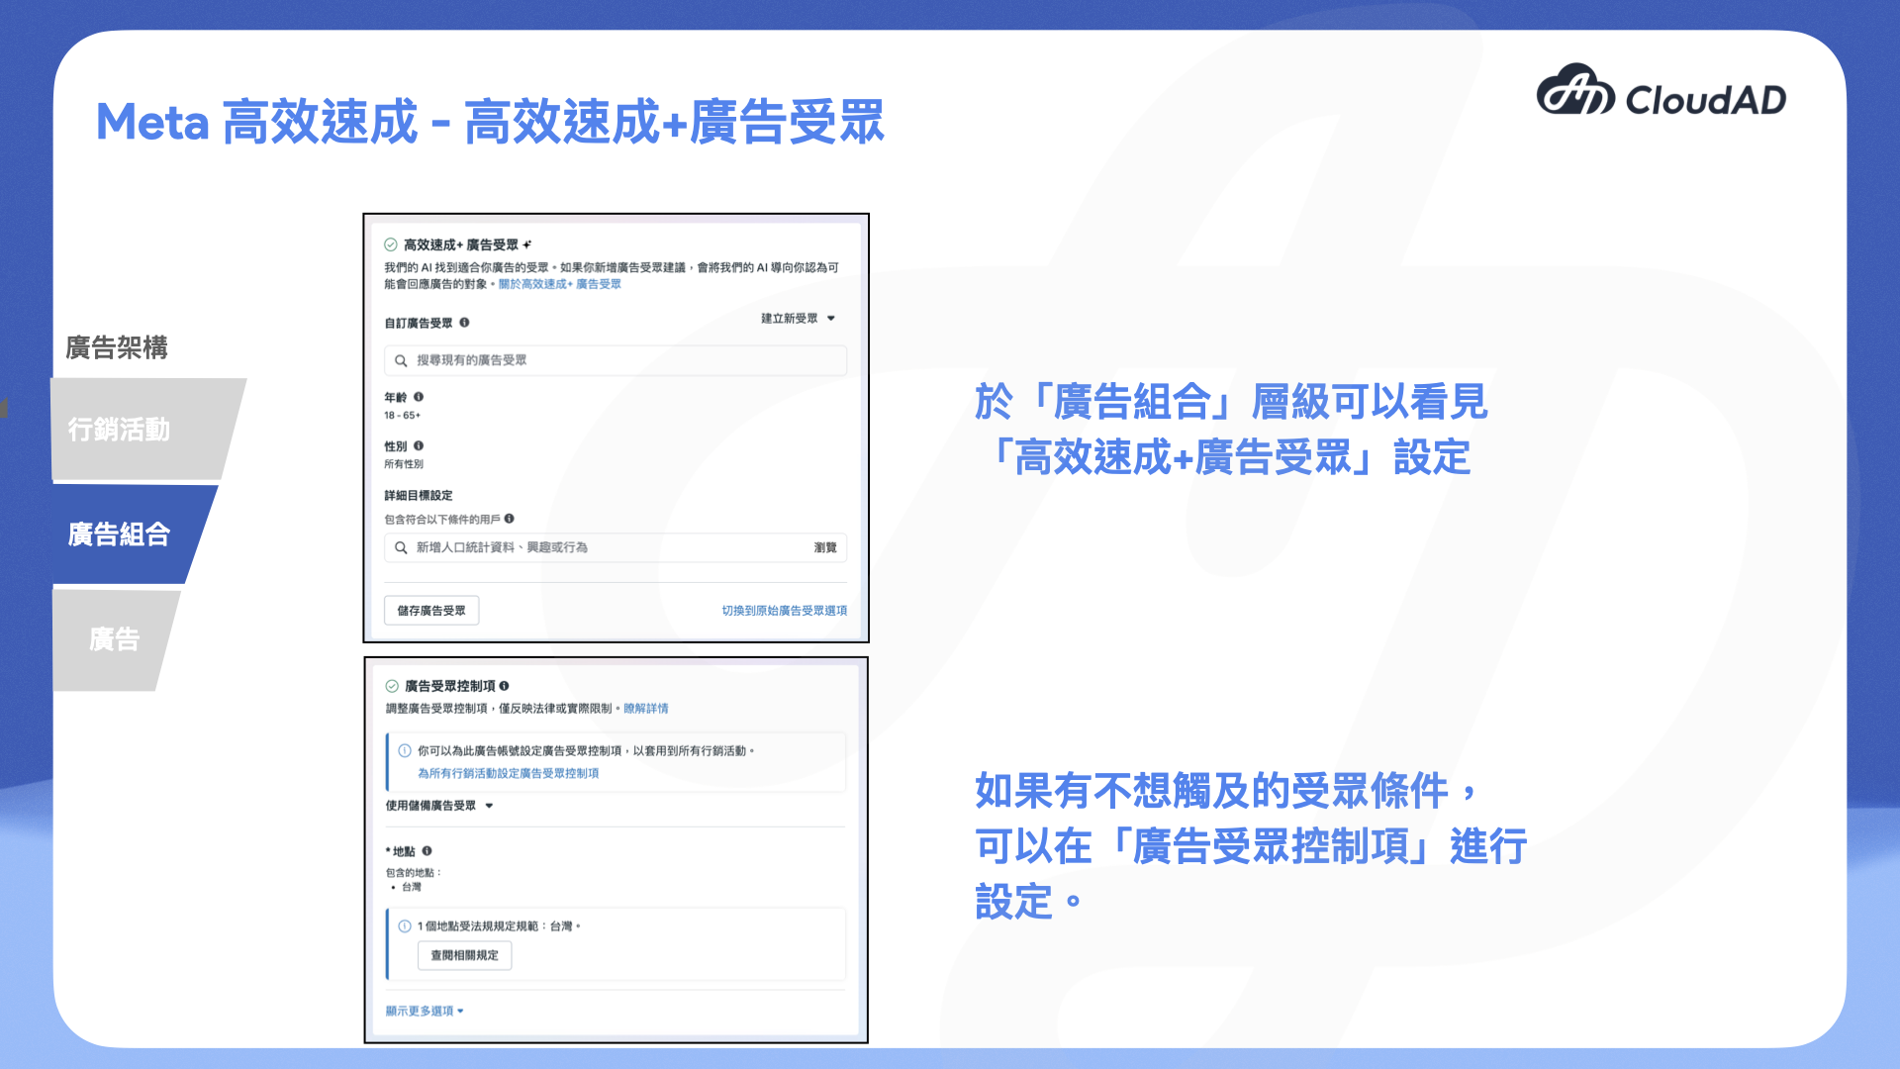Image resolution: width=1900 pixels, height=1069 pixels.
Task: Click the green checkmark beside 廣告受眾控制項
Action: [x=393, y=685]
